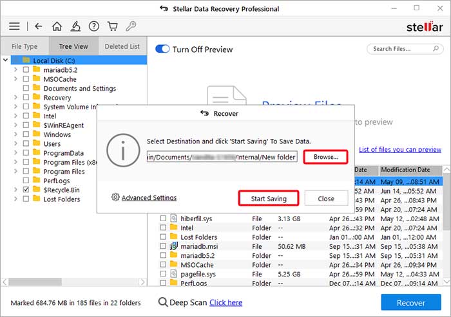Click the PerfLogs folder icon in tree
Viewport: 451px width, 317px height.
36,180
